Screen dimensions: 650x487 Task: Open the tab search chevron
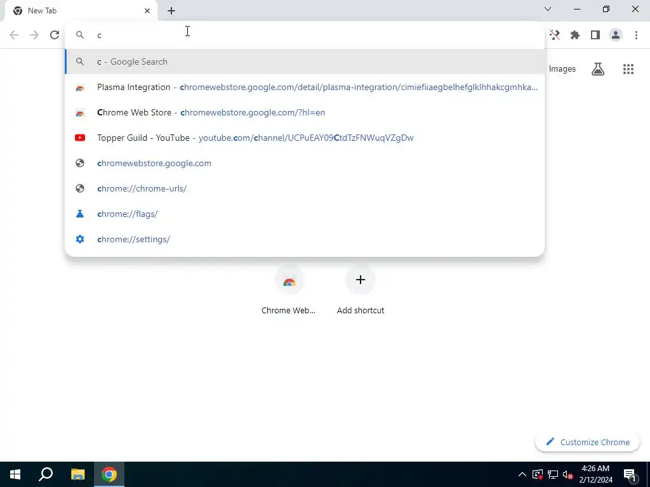coord(548,9)
